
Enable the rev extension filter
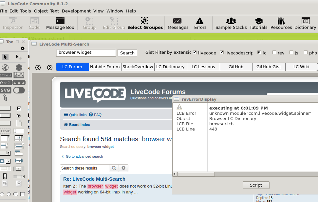(274, 52)
